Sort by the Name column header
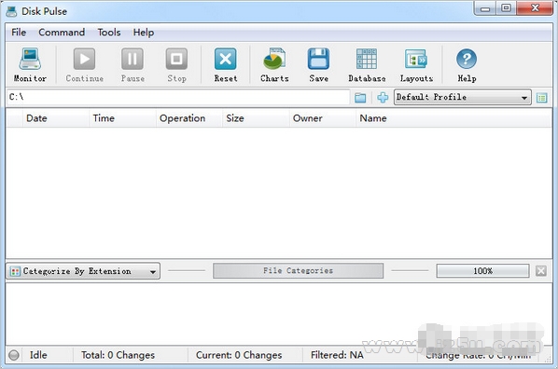Viewport: 558px width, 369px height. click(x=453, y=118)
